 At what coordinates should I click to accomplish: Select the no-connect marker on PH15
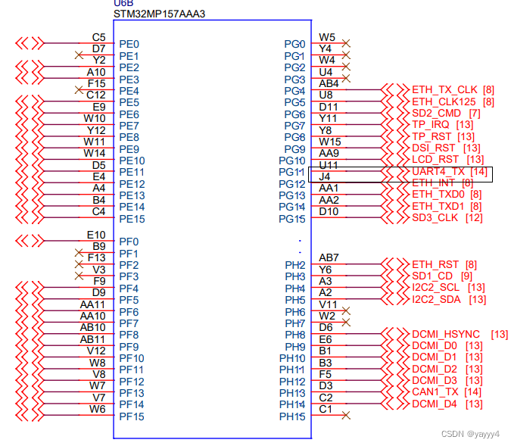pos(346,416)
